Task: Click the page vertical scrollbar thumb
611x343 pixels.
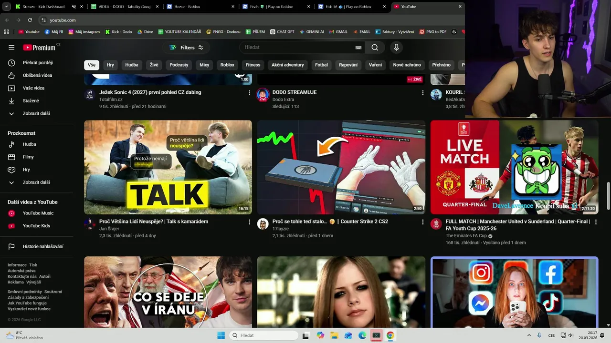Action: pos(609,196)
